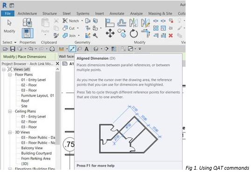Collapse the Views (all) root node
This screenshot has width=251, height=173.
click(x=4, y=69)
